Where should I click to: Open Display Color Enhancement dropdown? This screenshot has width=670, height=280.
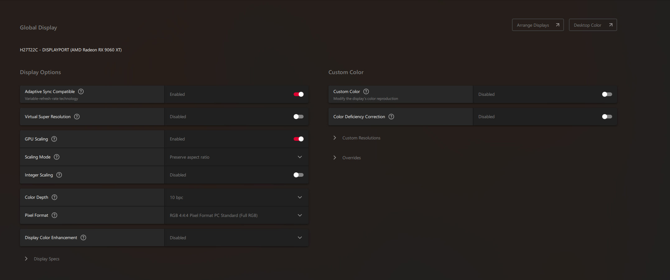(236, 238)
